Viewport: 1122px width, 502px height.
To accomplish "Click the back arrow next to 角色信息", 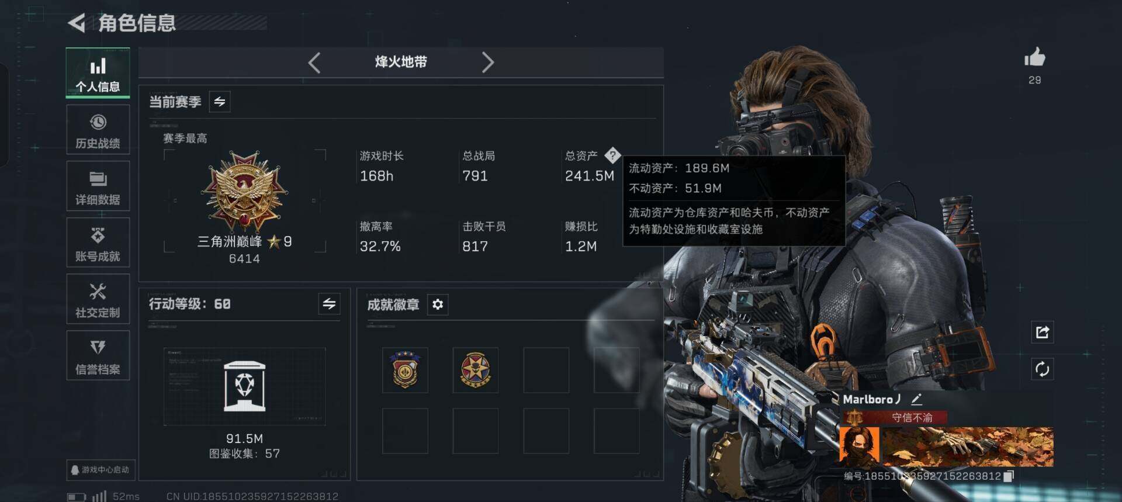I will [x=77, y=23].
